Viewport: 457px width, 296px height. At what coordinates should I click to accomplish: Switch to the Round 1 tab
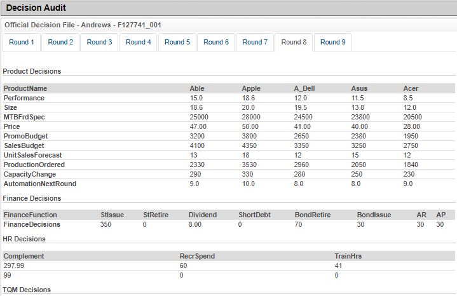click(x=22, y=43)
